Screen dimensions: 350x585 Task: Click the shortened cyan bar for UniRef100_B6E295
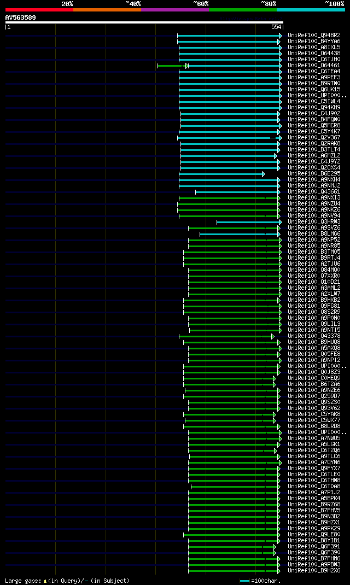coord(221,174)
